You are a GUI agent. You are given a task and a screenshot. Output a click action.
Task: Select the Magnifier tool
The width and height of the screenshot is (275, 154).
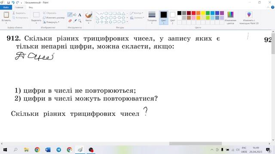pyautogui.click(x=80, y=21)
